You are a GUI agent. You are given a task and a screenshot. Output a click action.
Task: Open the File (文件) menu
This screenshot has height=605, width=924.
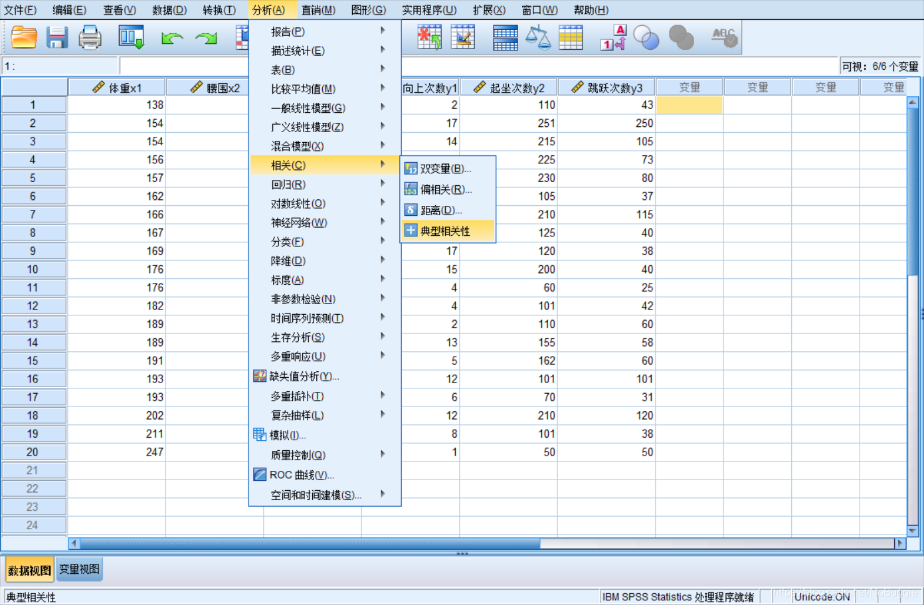click(x=20, y=10)
